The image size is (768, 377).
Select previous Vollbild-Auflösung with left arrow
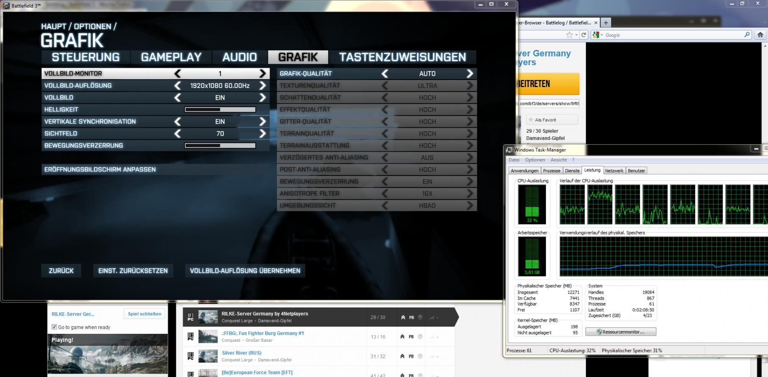click(x=178, y=85)
